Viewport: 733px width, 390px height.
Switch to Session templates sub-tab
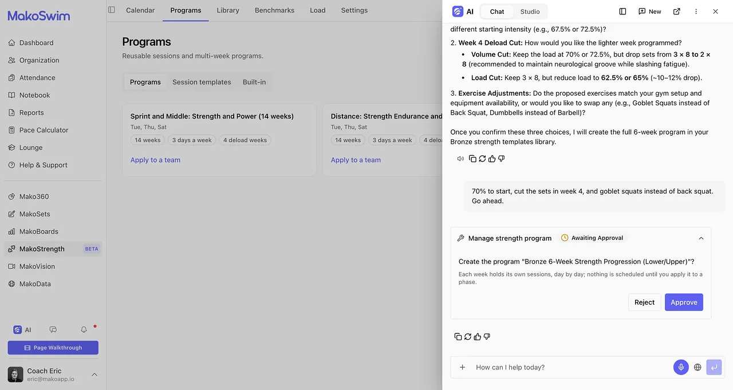[x=202, y=82]
